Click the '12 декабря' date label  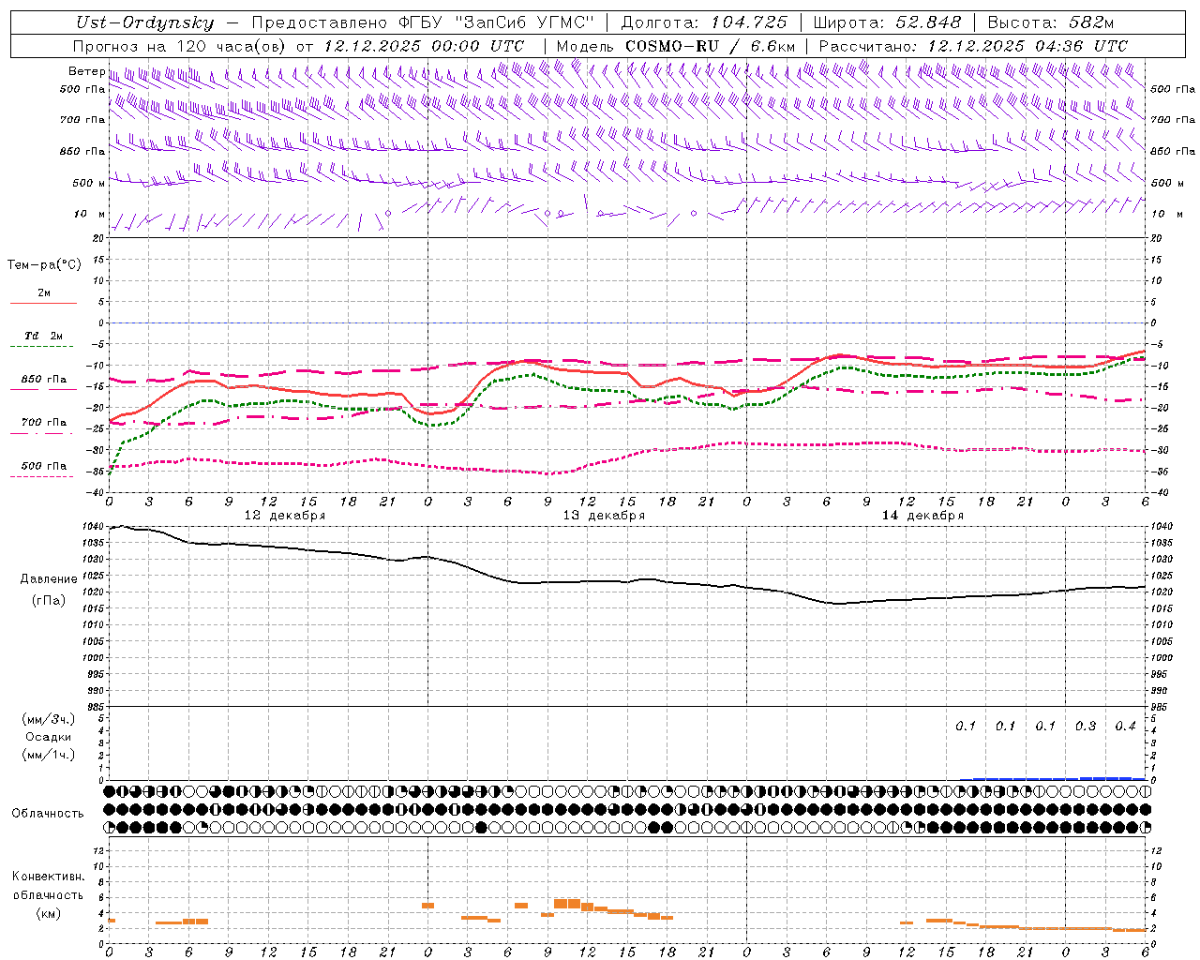[x=285, y=516]
